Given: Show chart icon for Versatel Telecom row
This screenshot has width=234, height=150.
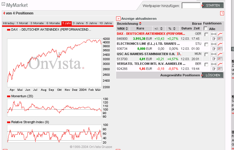Looking at the screenshot, I should (220, 64).
